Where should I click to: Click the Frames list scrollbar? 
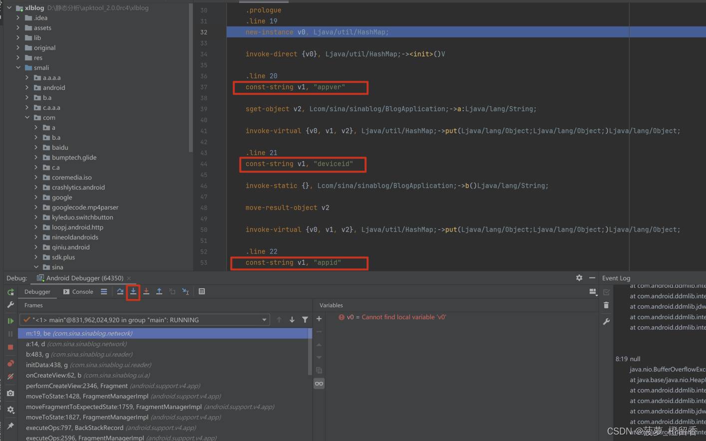(310, 352)
